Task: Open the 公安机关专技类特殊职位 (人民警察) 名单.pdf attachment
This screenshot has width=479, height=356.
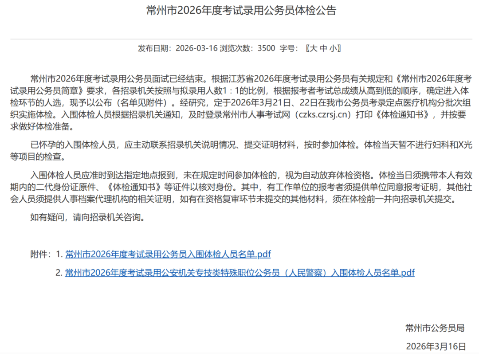Action: click(x=239, y=273)
